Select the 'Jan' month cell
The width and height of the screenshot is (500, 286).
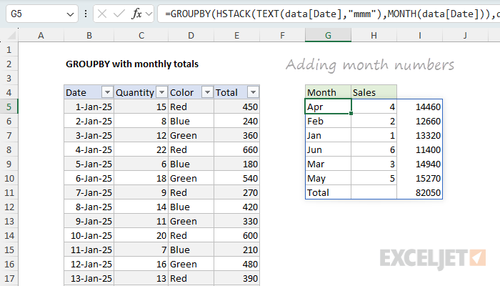[x=328, y=135]
